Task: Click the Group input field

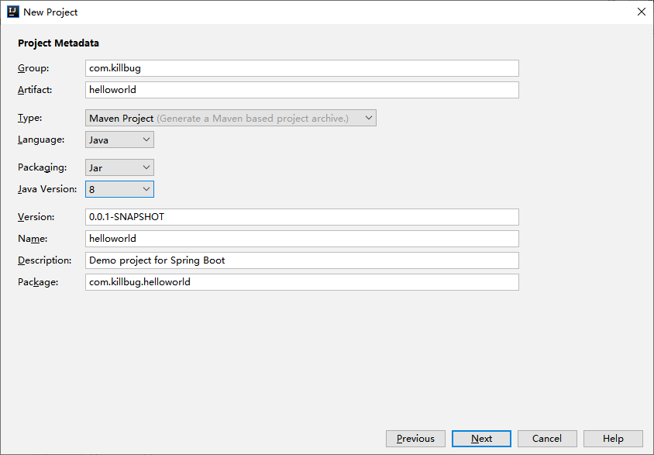Action: coord(301,68)
